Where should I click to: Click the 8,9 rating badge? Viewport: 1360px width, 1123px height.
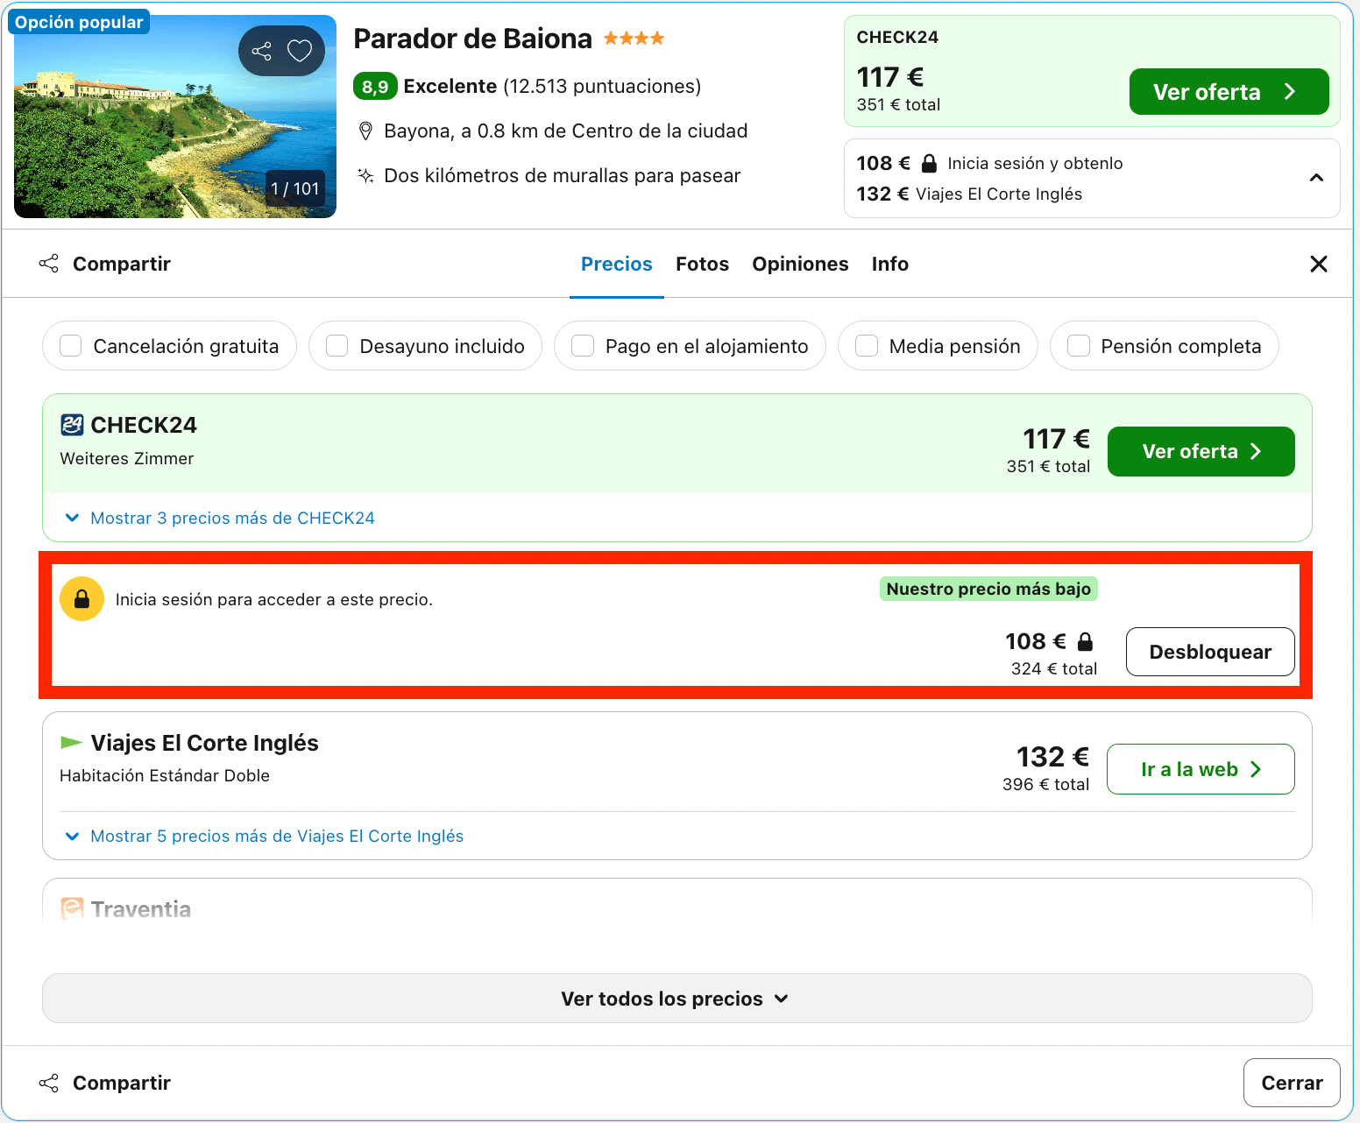(375, 86)
